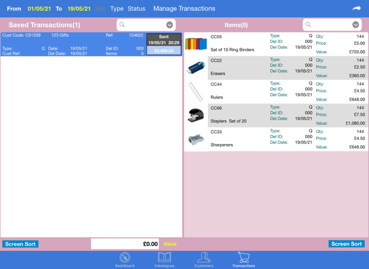This screenshot has height=269, width=369.
Task: Open the Dashboard tab
Action: coord(124,259)
